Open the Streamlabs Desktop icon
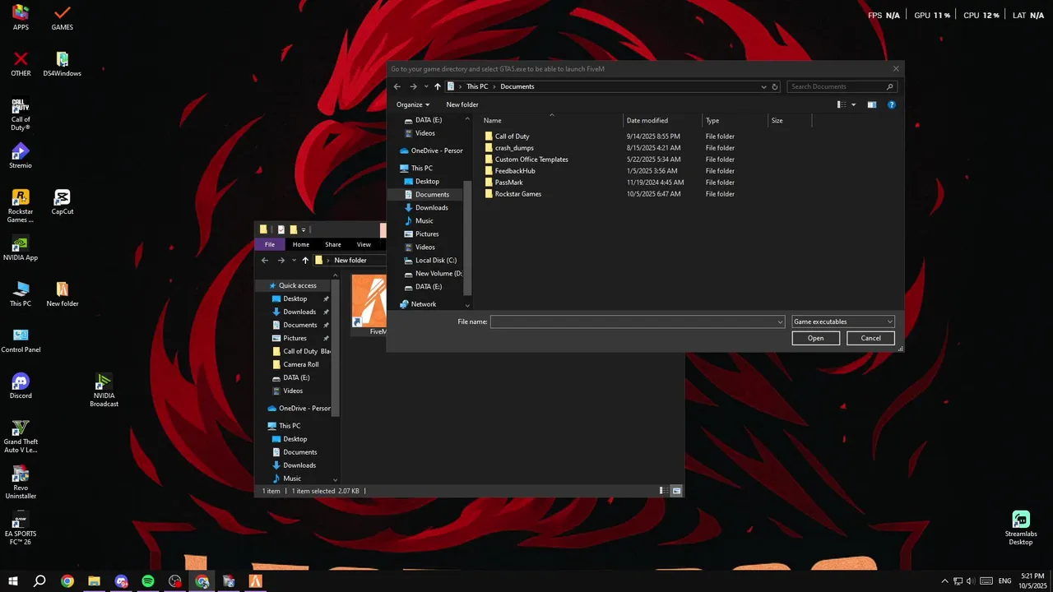1053x592 pixels. point(1020,529)
